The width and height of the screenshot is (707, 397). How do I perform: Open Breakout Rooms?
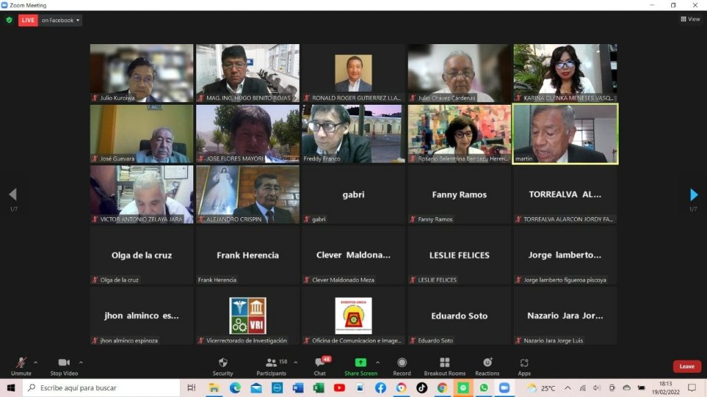[x=445, y=363]
